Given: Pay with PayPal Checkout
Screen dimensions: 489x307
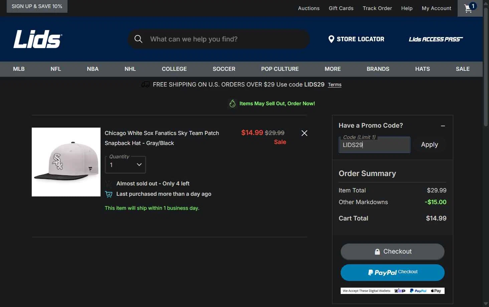Looking at the screenshot, I should coord(392,273).
